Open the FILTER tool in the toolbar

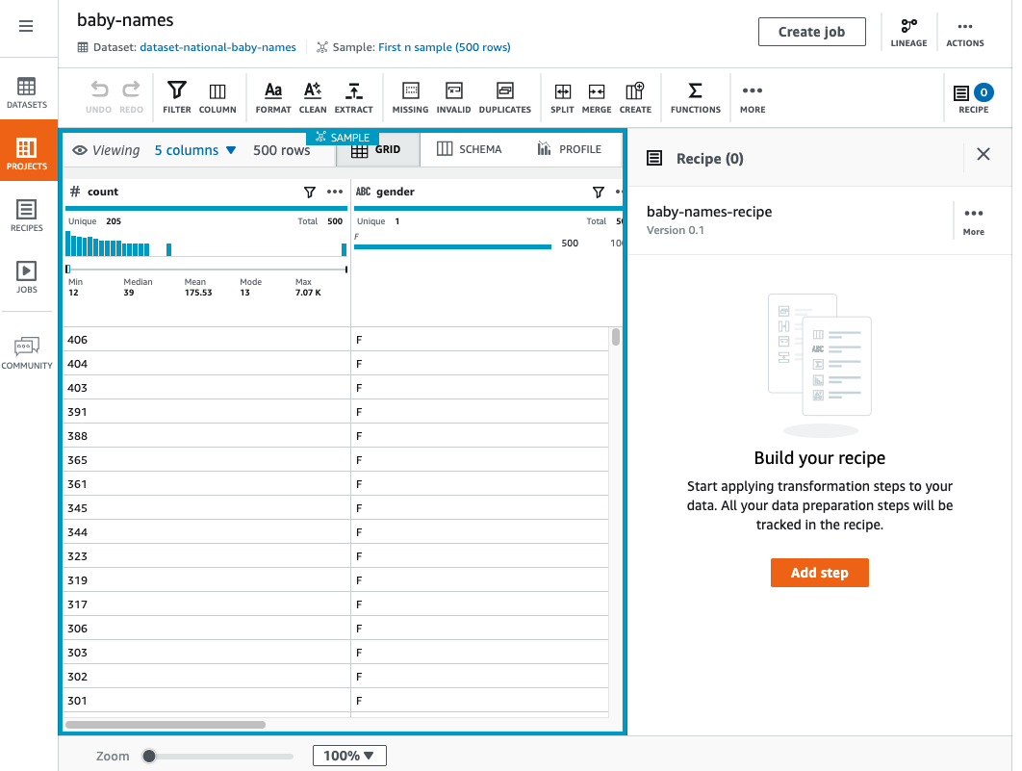176,96
